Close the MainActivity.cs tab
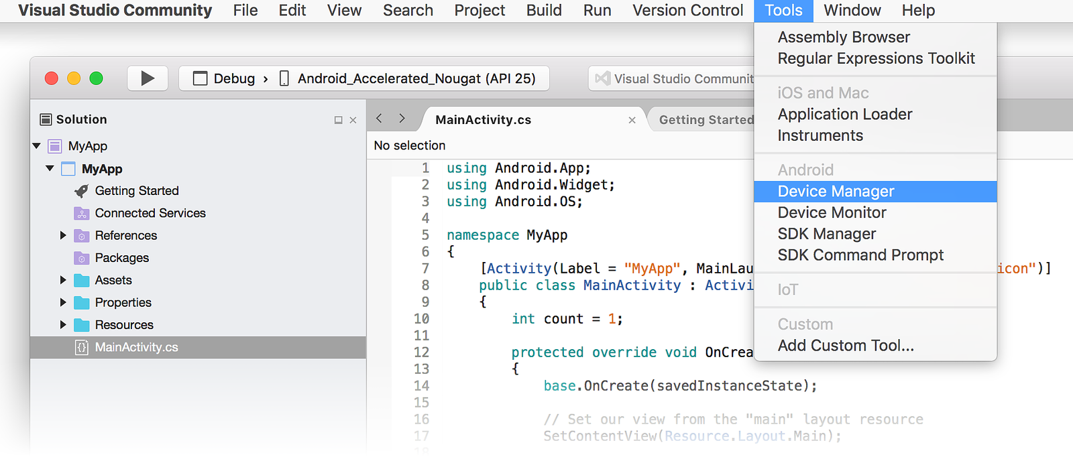The height and width of the screenshot is (457, 1073). (x=632, y=120)
